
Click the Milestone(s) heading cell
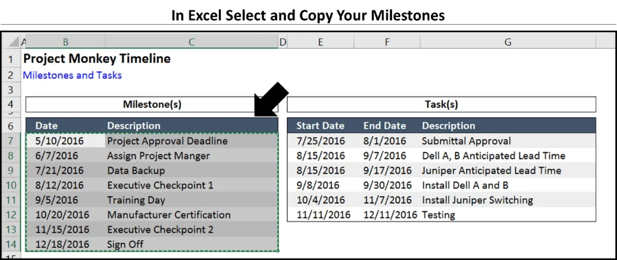[x=152, y=105]
